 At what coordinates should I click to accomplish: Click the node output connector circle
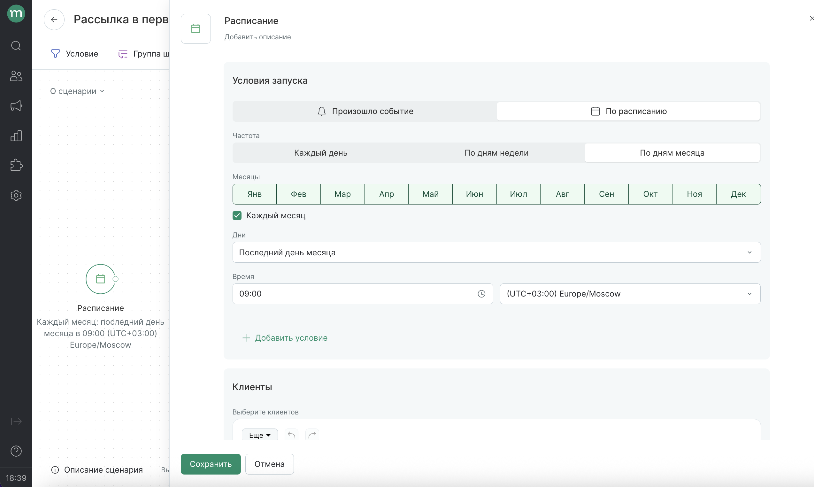(x=116, y=279)
